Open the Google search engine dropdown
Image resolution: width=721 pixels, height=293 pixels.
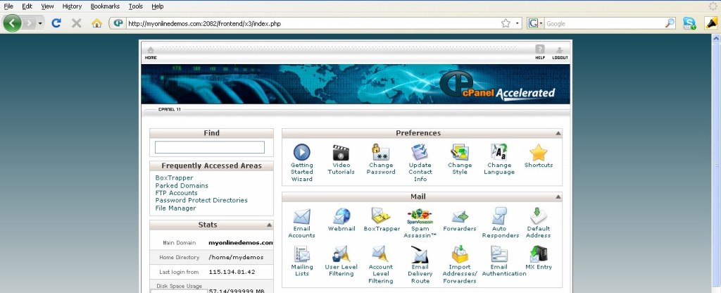pos(541,23)
